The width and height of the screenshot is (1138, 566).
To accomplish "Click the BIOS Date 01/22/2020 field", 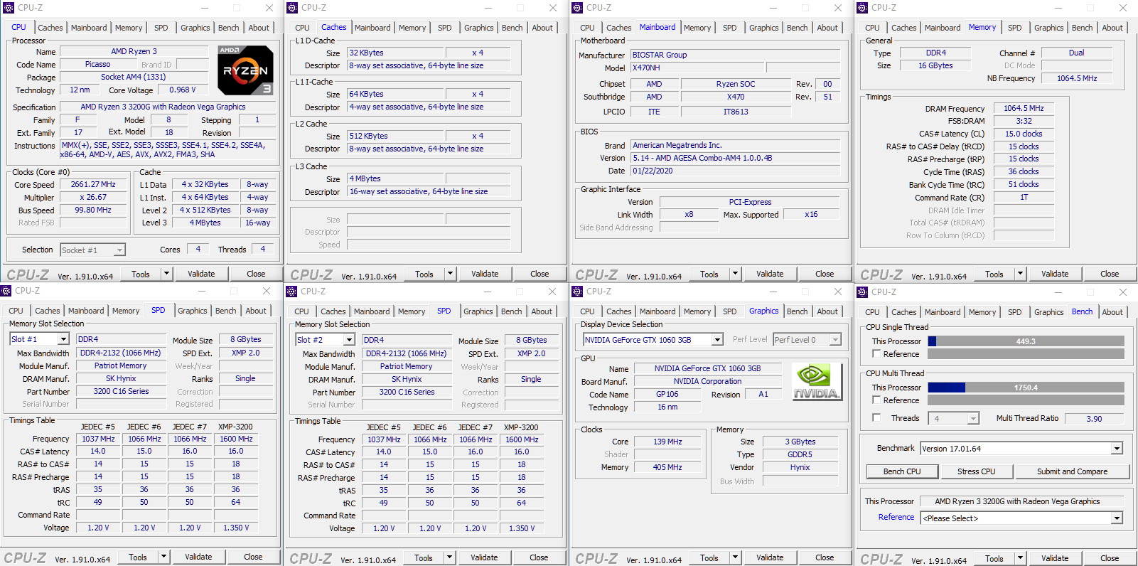I will (735, 171).
